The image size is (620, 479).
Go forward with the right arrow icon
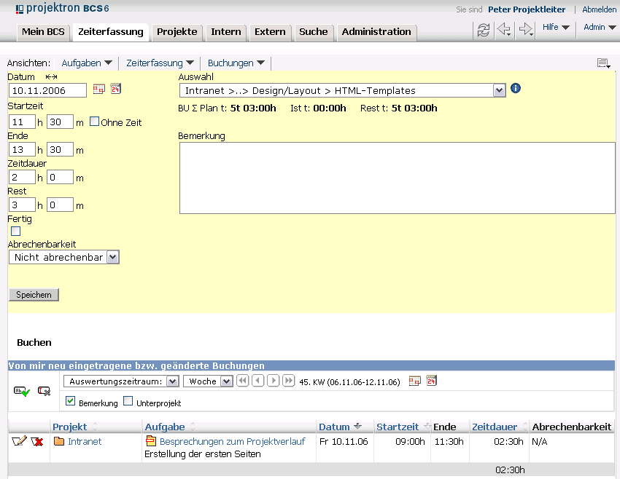(x=527, y=29)
